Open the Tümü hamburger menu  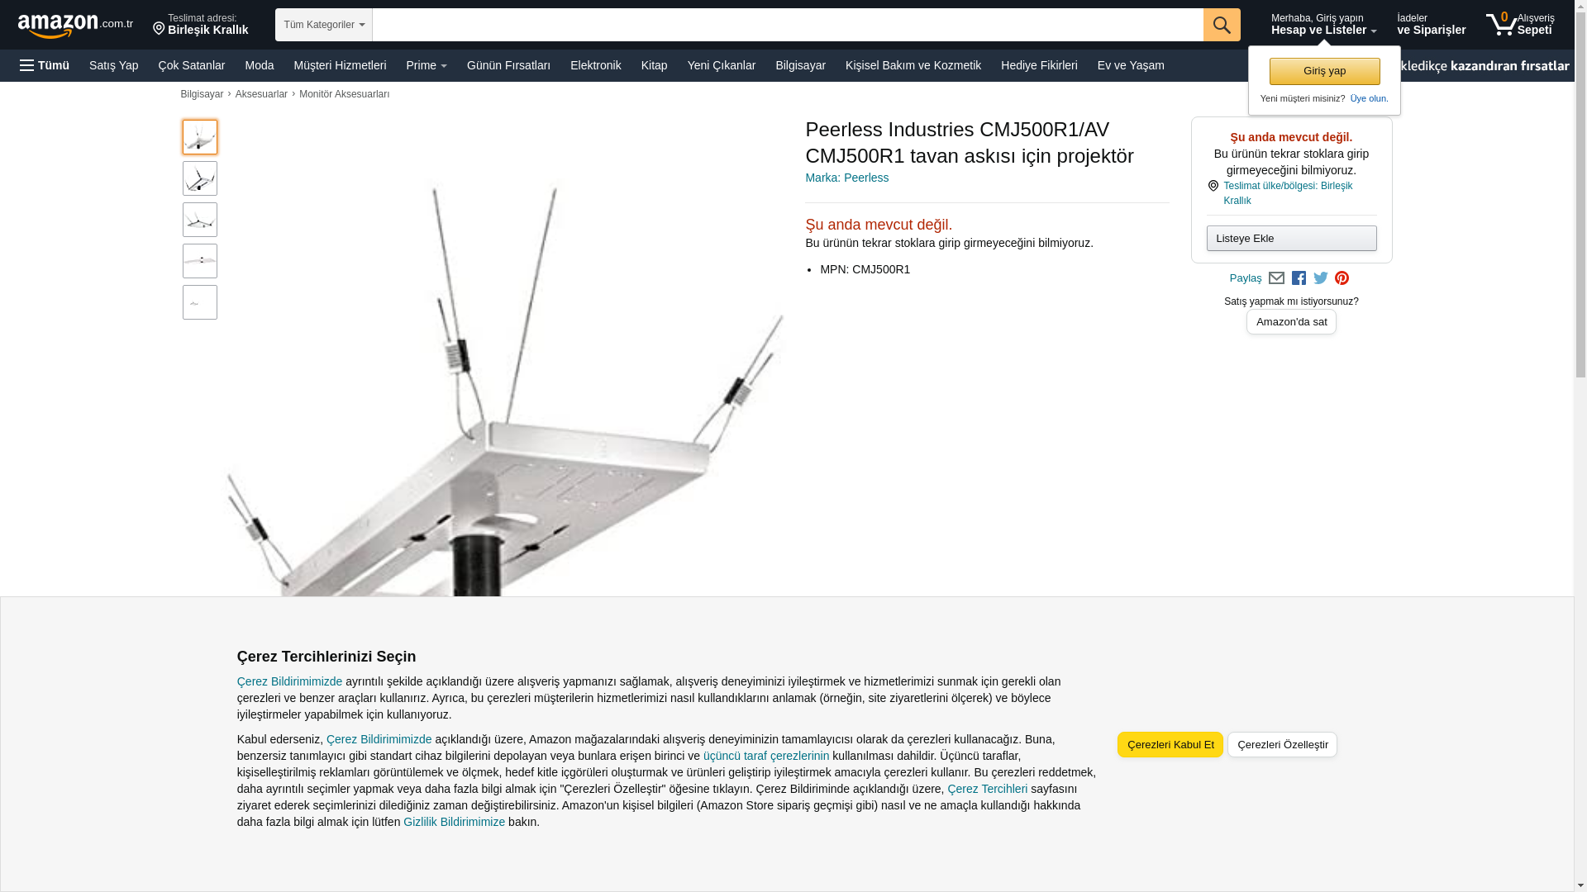click(45, 65)
